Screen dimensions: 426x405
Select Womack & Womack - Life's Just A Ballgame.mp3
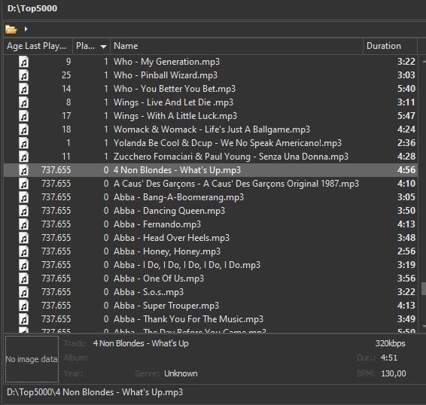click(211, 129)
